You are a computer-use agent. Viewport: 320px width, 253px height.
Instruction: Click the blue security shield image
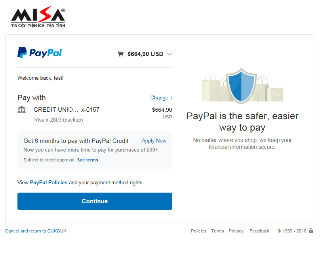tap(241, 86)
